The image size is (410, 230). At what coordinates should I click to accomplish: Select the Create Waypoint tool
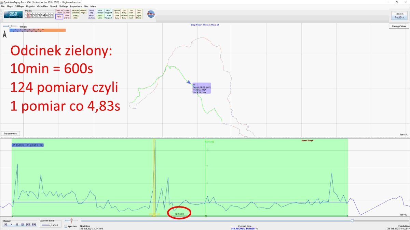tap(108, 17)
